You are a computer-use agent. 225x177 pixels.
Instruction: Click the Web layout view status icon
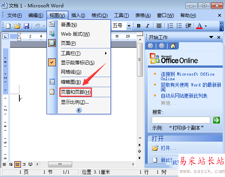coord(11,164)
